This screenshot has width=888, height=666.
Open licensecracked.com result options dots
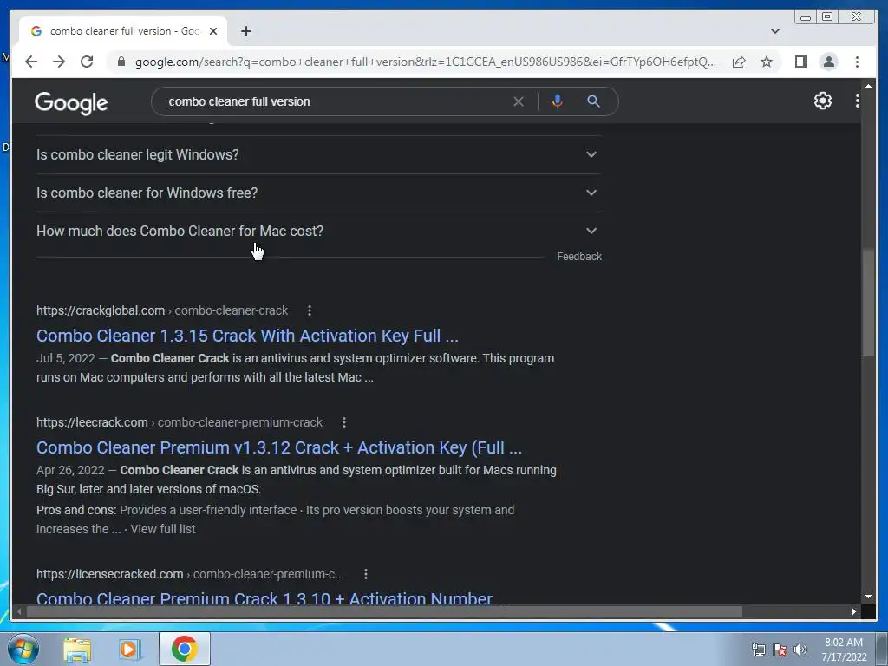coord(366,574)
